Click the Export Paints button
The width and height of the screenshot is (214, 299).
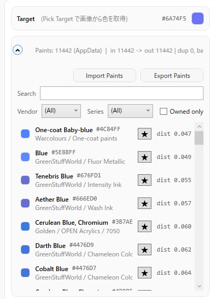pos(172,75)
